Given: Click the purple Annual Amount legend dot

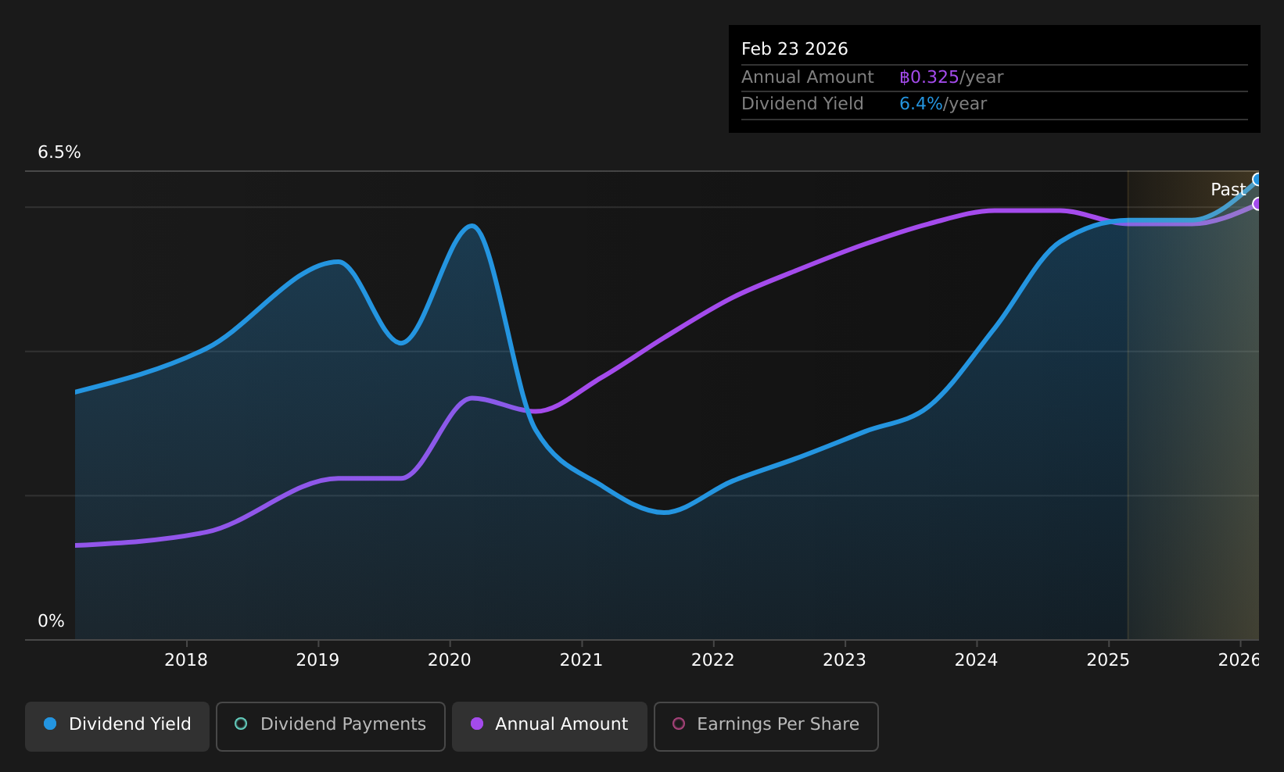Looking at the screenshot, I should pyautogui.click(x=476, y=725).
